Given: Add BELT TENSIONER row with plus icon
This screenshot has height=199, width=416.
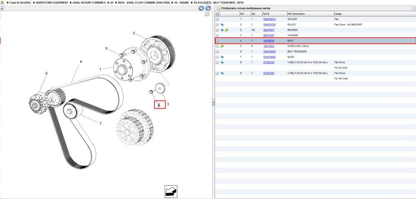Looking at the screenshot, I should click(x=217, y=52).
